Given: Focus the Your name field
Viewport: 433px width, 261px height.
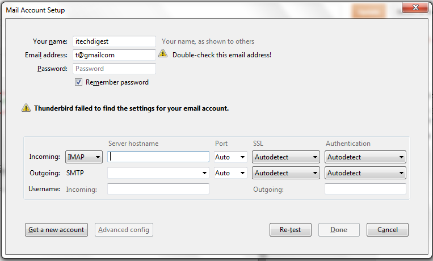Looking at the screenshot, I should point(114,41).
